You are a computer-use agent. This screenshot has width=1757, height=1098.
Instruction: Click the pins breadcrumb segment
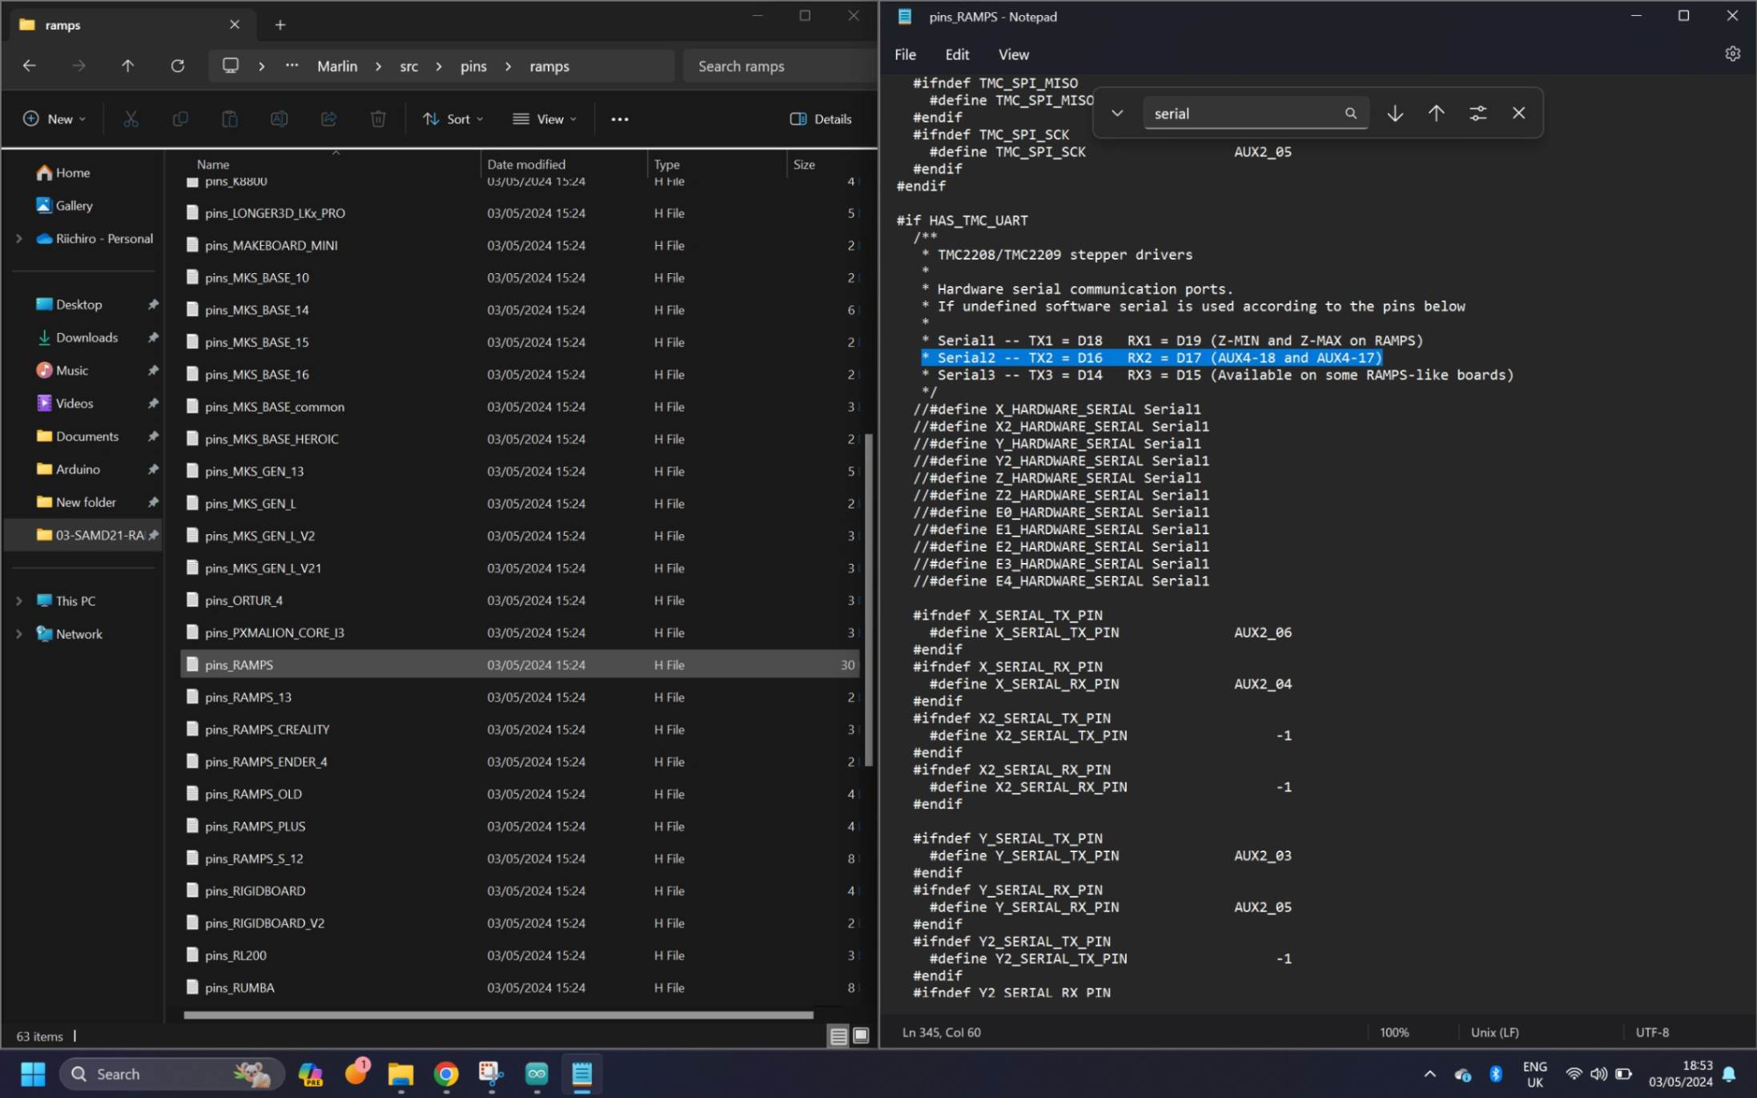473,66
